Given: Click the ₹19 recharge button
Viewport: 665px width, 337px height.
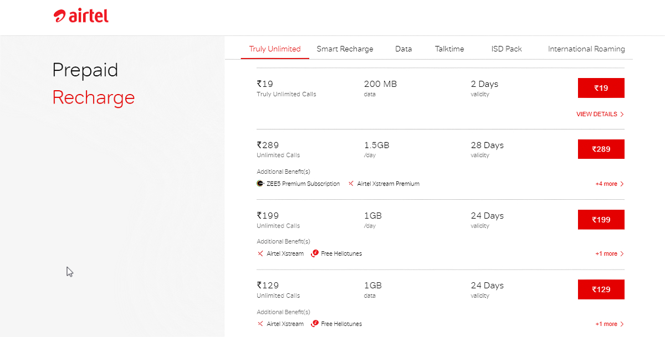Looking at the screenshot, I should (601, 88).
